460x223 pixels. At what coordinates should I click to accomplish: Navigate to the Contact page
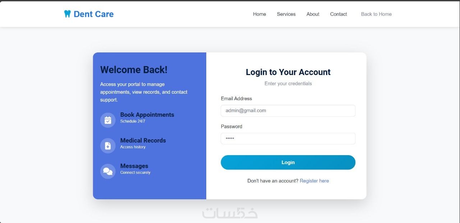pos(339,14)
